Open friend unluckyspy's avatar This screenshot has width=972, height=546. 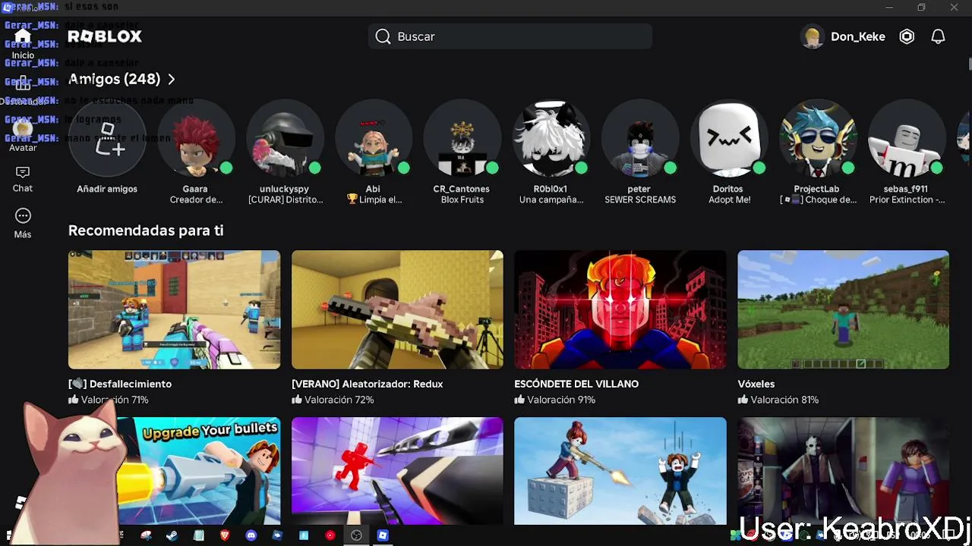pos(285,140)
